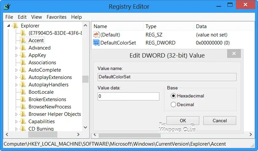Click the 0x00000000 (0) data cell
258x151 pixels.
(213, 43)
